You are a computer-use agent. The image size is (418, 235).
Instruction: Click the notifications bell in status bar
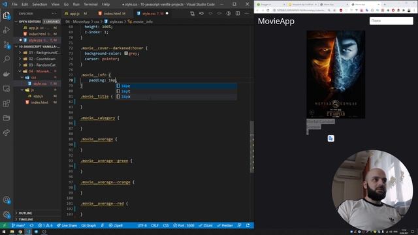[x=248, y=225]
